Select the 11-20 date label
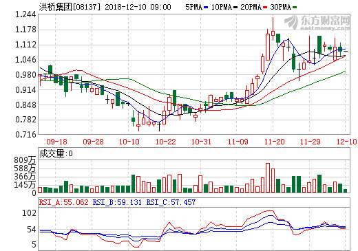This screenshot has height=251, width=358. (x=275, y=142)
